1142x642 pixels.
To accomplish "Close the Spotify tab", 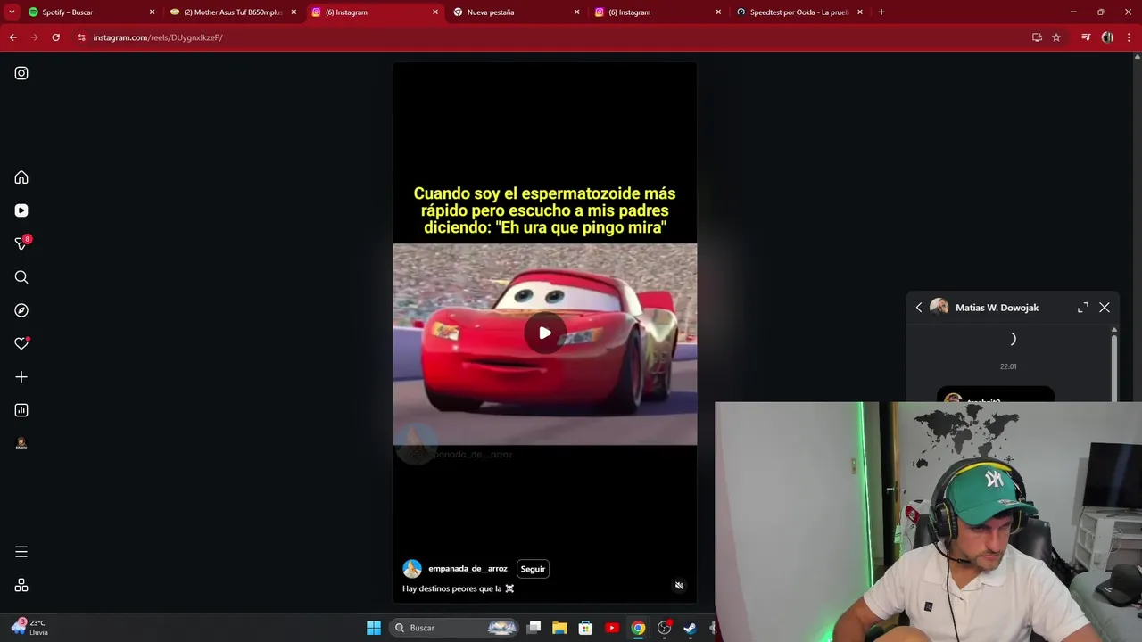I will (x=152, y=12).
